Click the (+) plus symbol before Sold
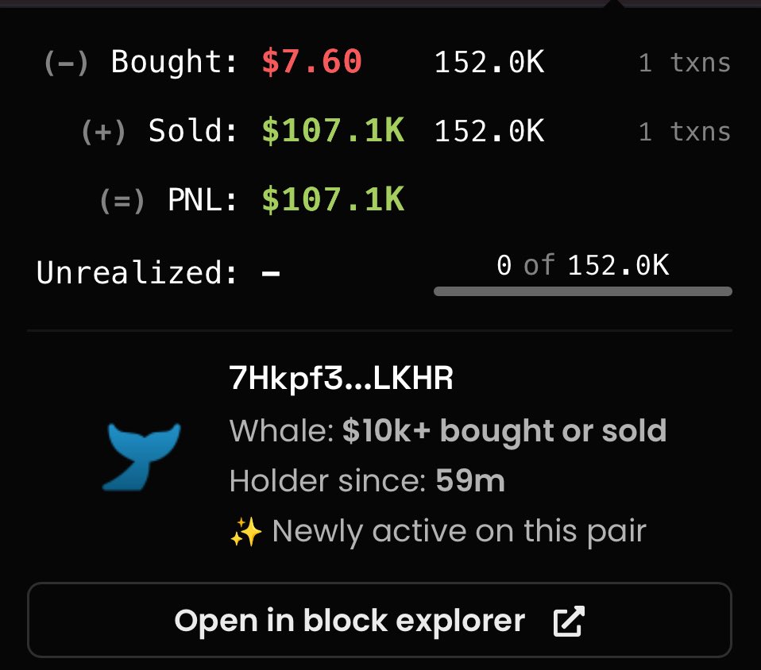This screenshot has height=670, width=761. coord(103,132)
